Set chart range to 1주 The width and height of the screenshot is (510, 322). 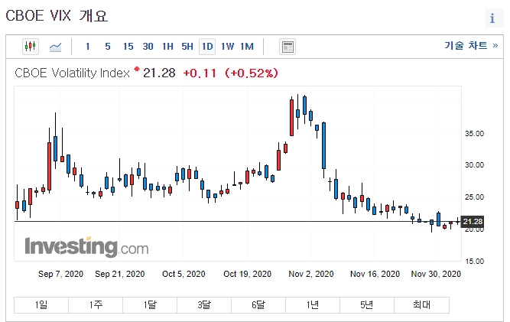tap(96, 304)
